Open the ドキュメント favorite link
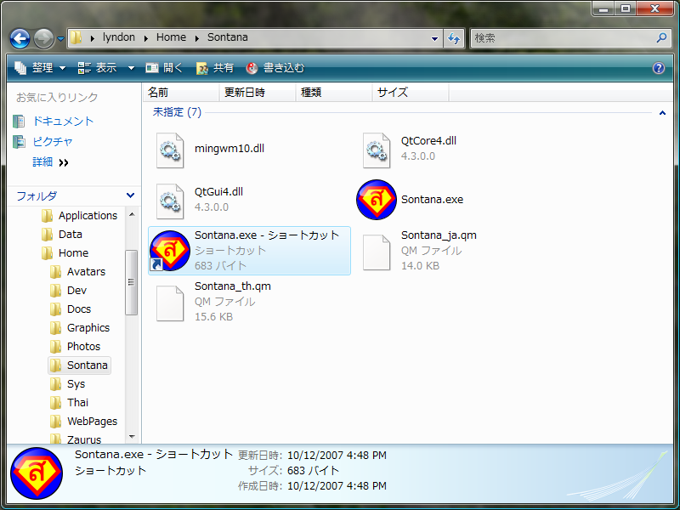This screenshot has width=680, height=510. (x=63, y=122)
